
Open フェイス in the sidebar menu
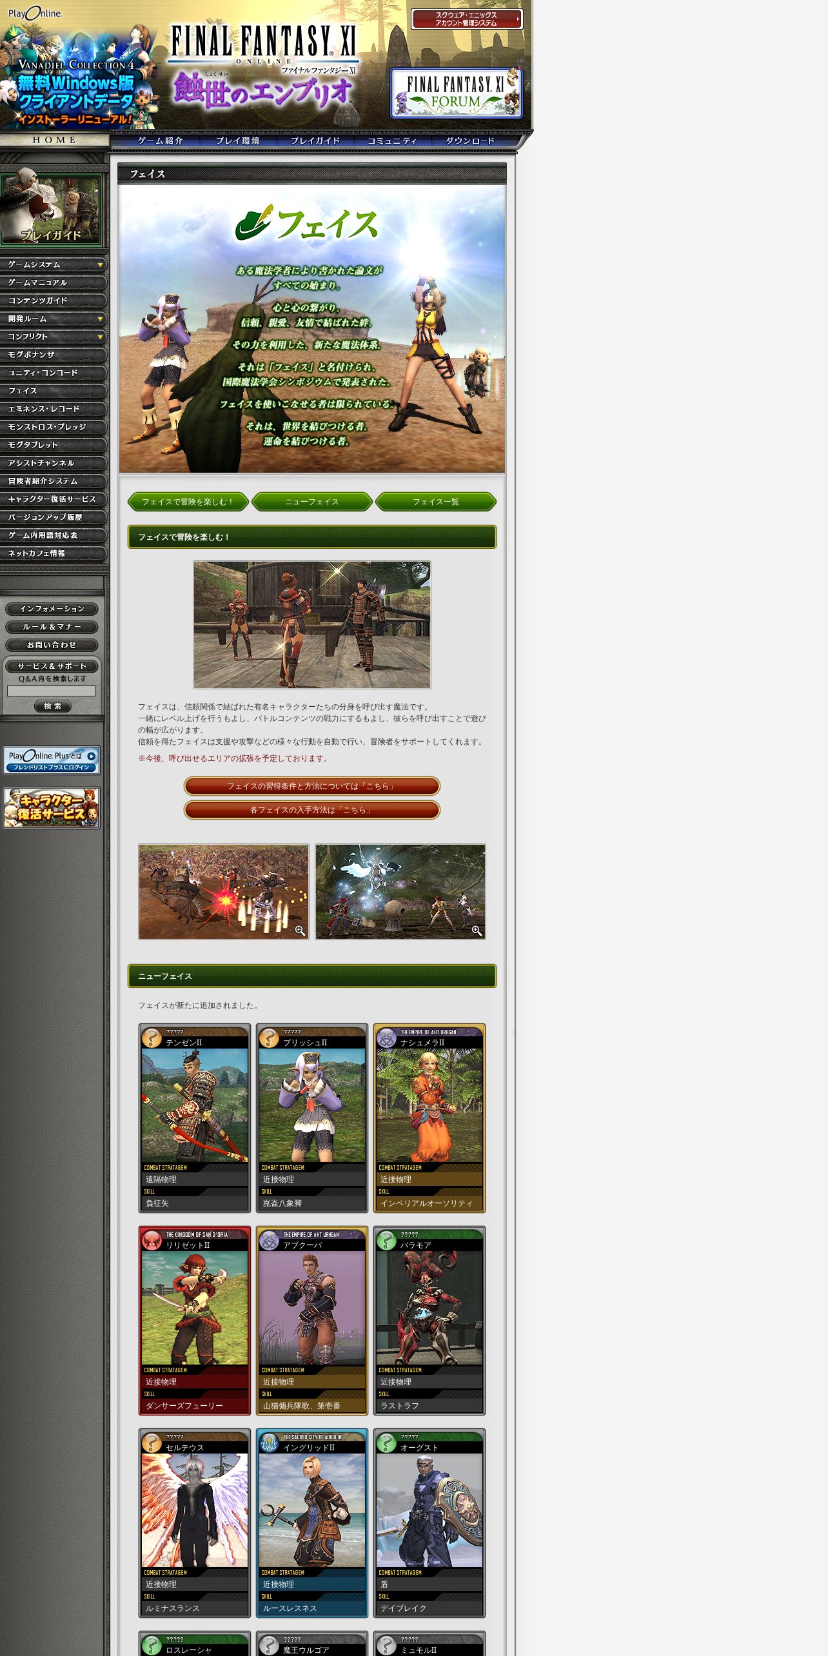pos(53,391)
